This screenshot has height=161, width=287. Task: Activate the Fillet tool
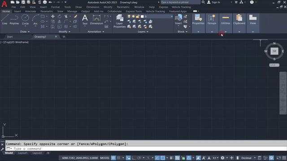(x=66, y=21)
